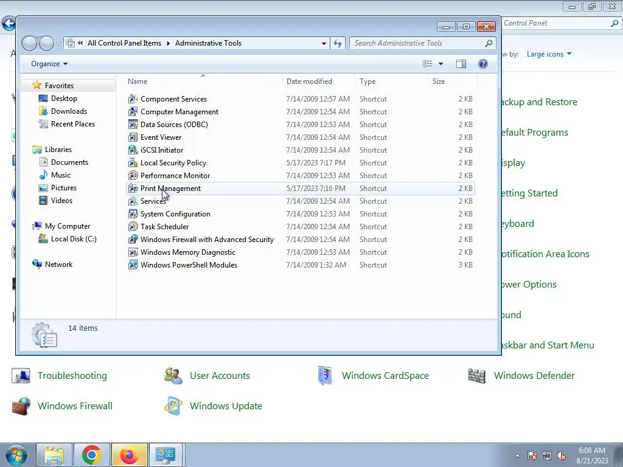Open Google Chrome from taskbar
This screenshot has width=623, height=467.
[92, 455]
